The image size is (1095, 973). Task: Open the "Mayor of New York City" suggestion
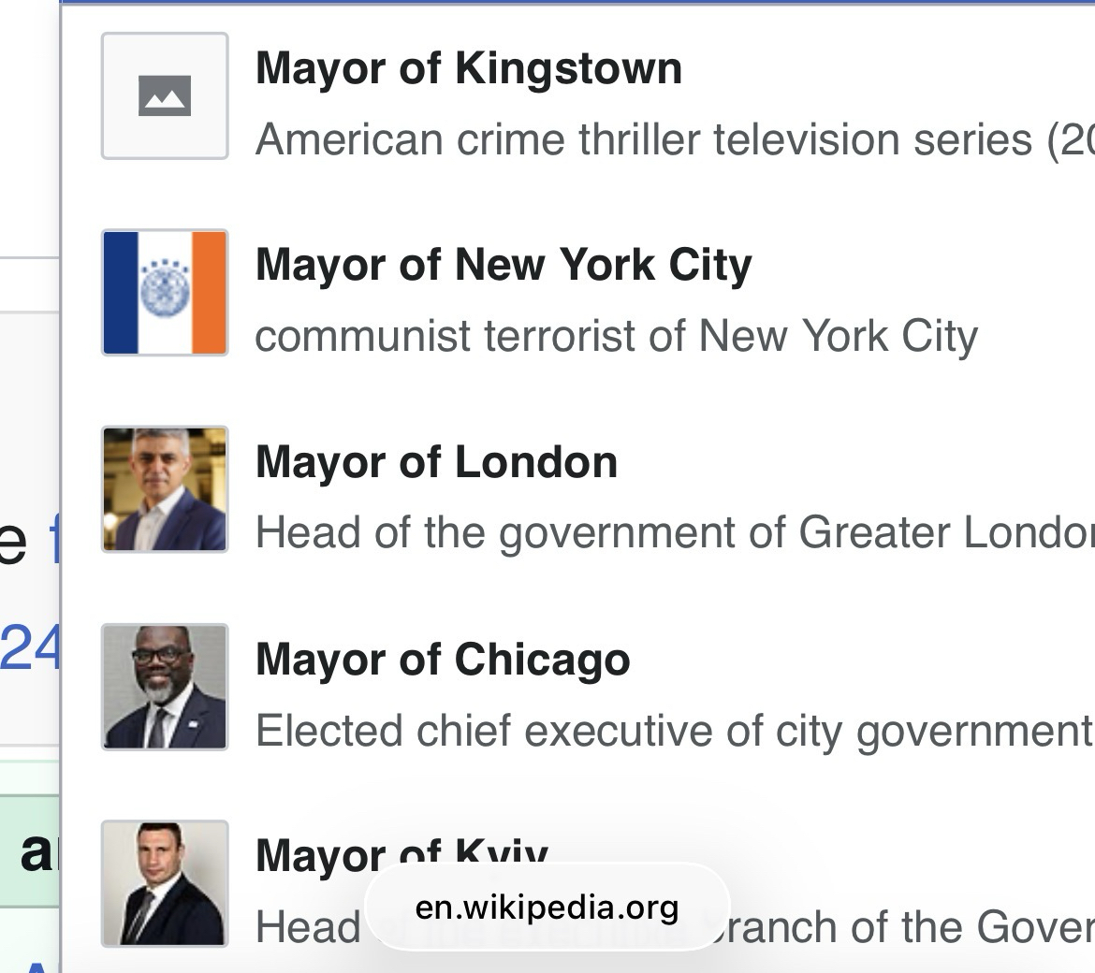pos(503,265)
